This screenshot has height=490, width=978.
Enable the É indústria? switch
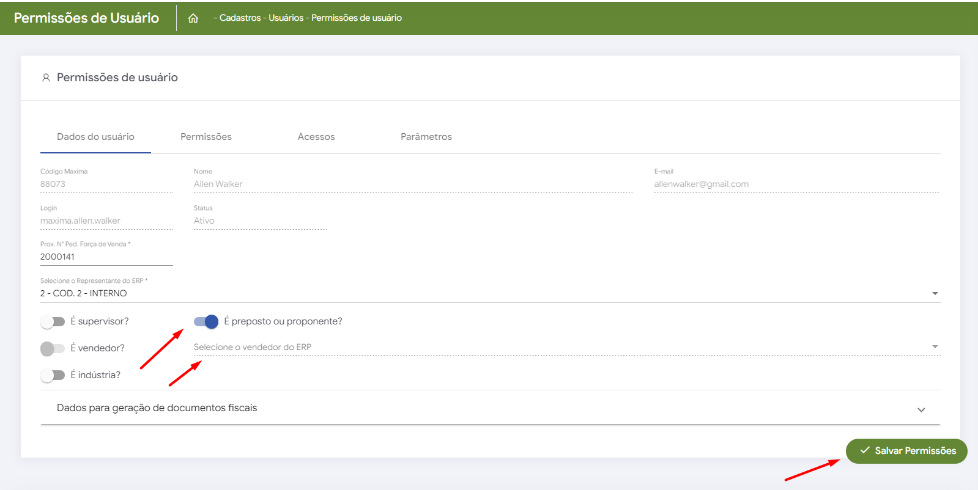pos(53,375)
